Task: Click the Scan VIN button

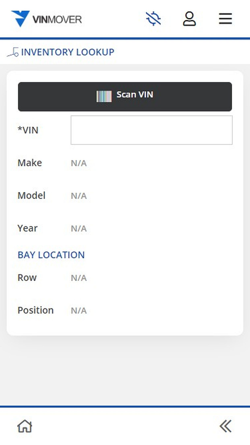Action: [x=125, y=97]
